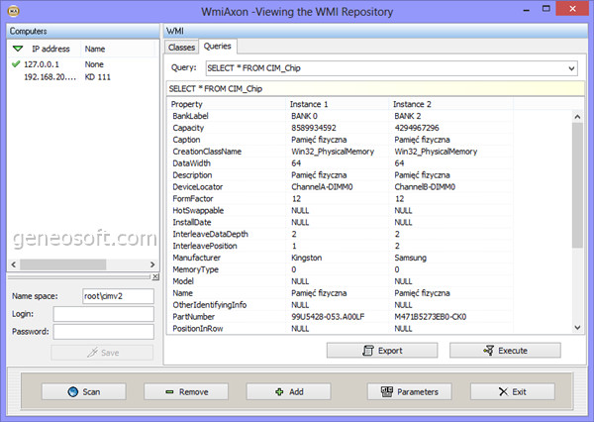Click the Kingston manufacturer value

[307, 258]
